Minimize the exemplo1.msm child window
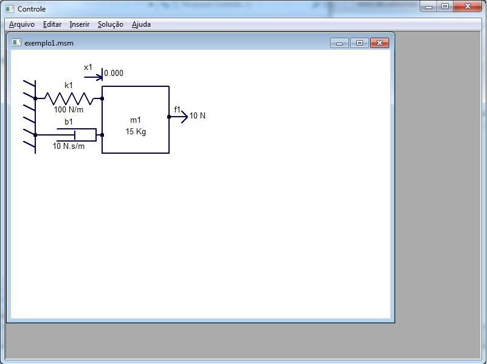The width and height of the screenshot is (487, 364). (x=339, y=43)
